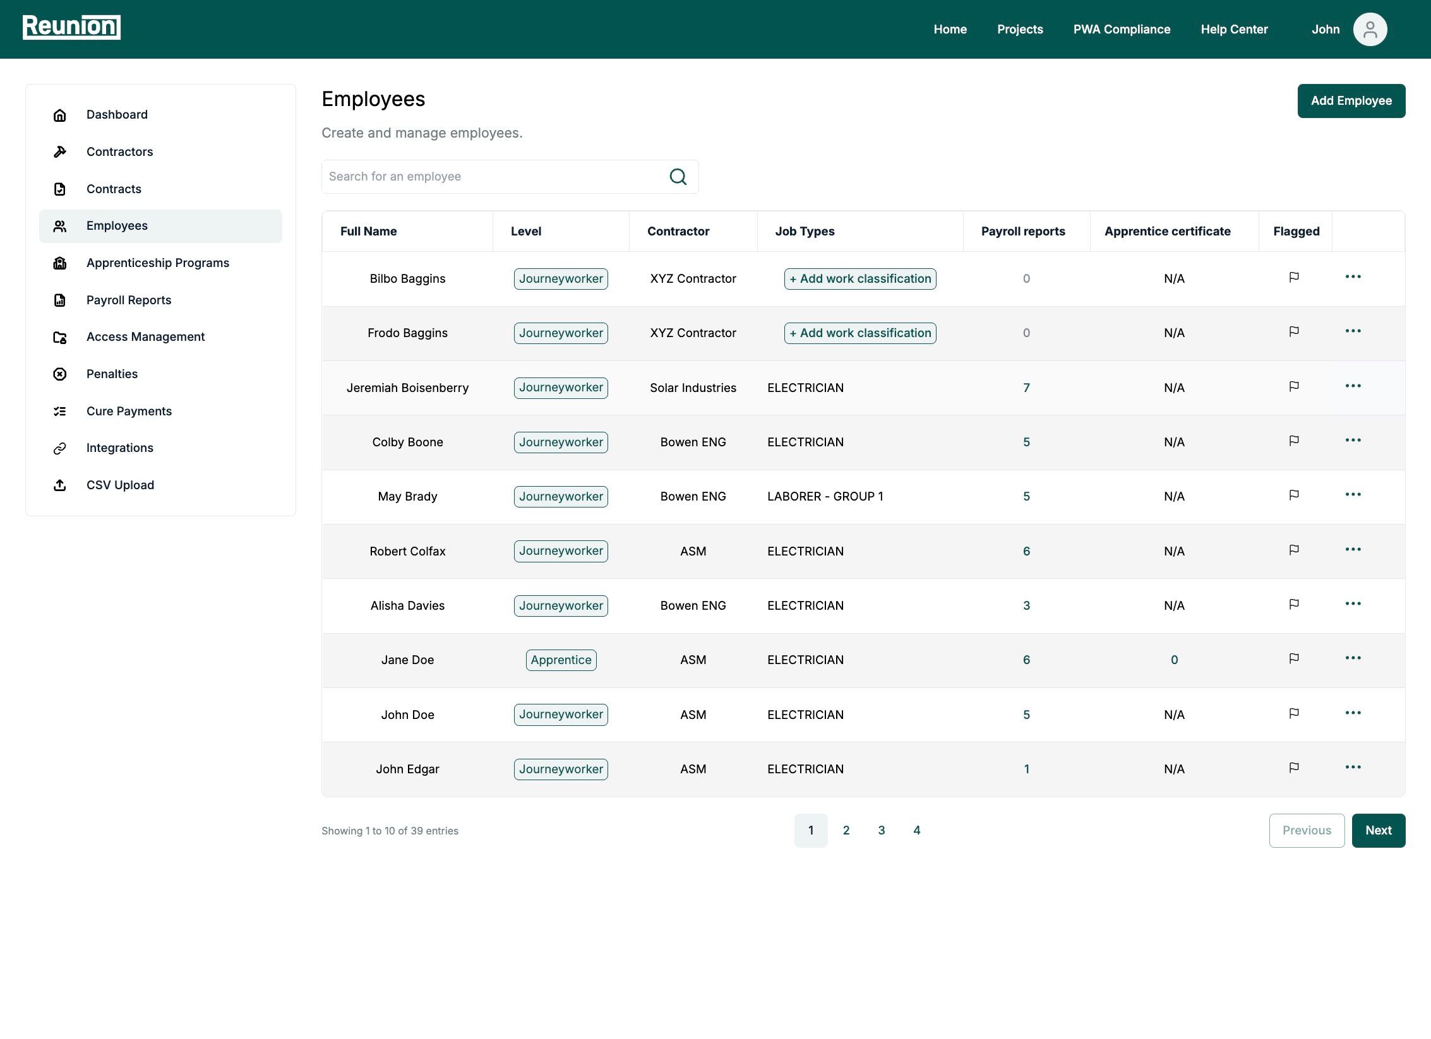Image resolution: width=1431 pixels, height=1039 pixels.
Task: Click the Payroll Reports sidebar icon
Action: coord(60,300)
